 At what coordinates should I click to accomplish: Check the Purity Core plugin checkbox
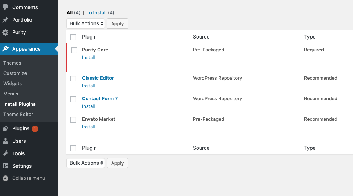click(74, 50)
